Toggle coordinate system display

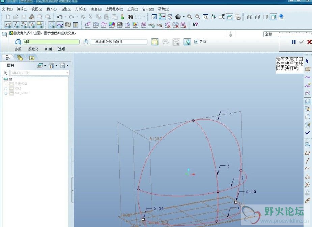click(32, 25)
